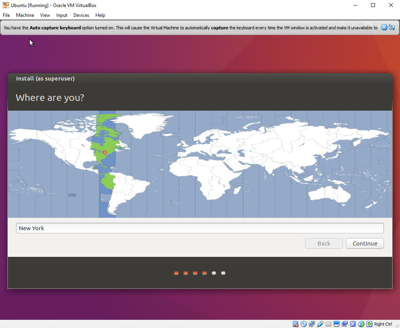Focus the New York location text field
The width and height of the screenshot is (400, 328).
click(200, 228)
